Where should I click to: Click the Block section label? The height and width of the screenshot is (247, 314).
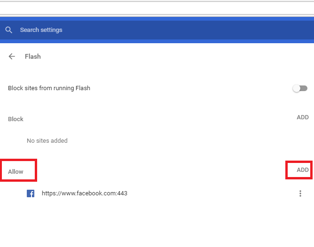pos(16,119)
